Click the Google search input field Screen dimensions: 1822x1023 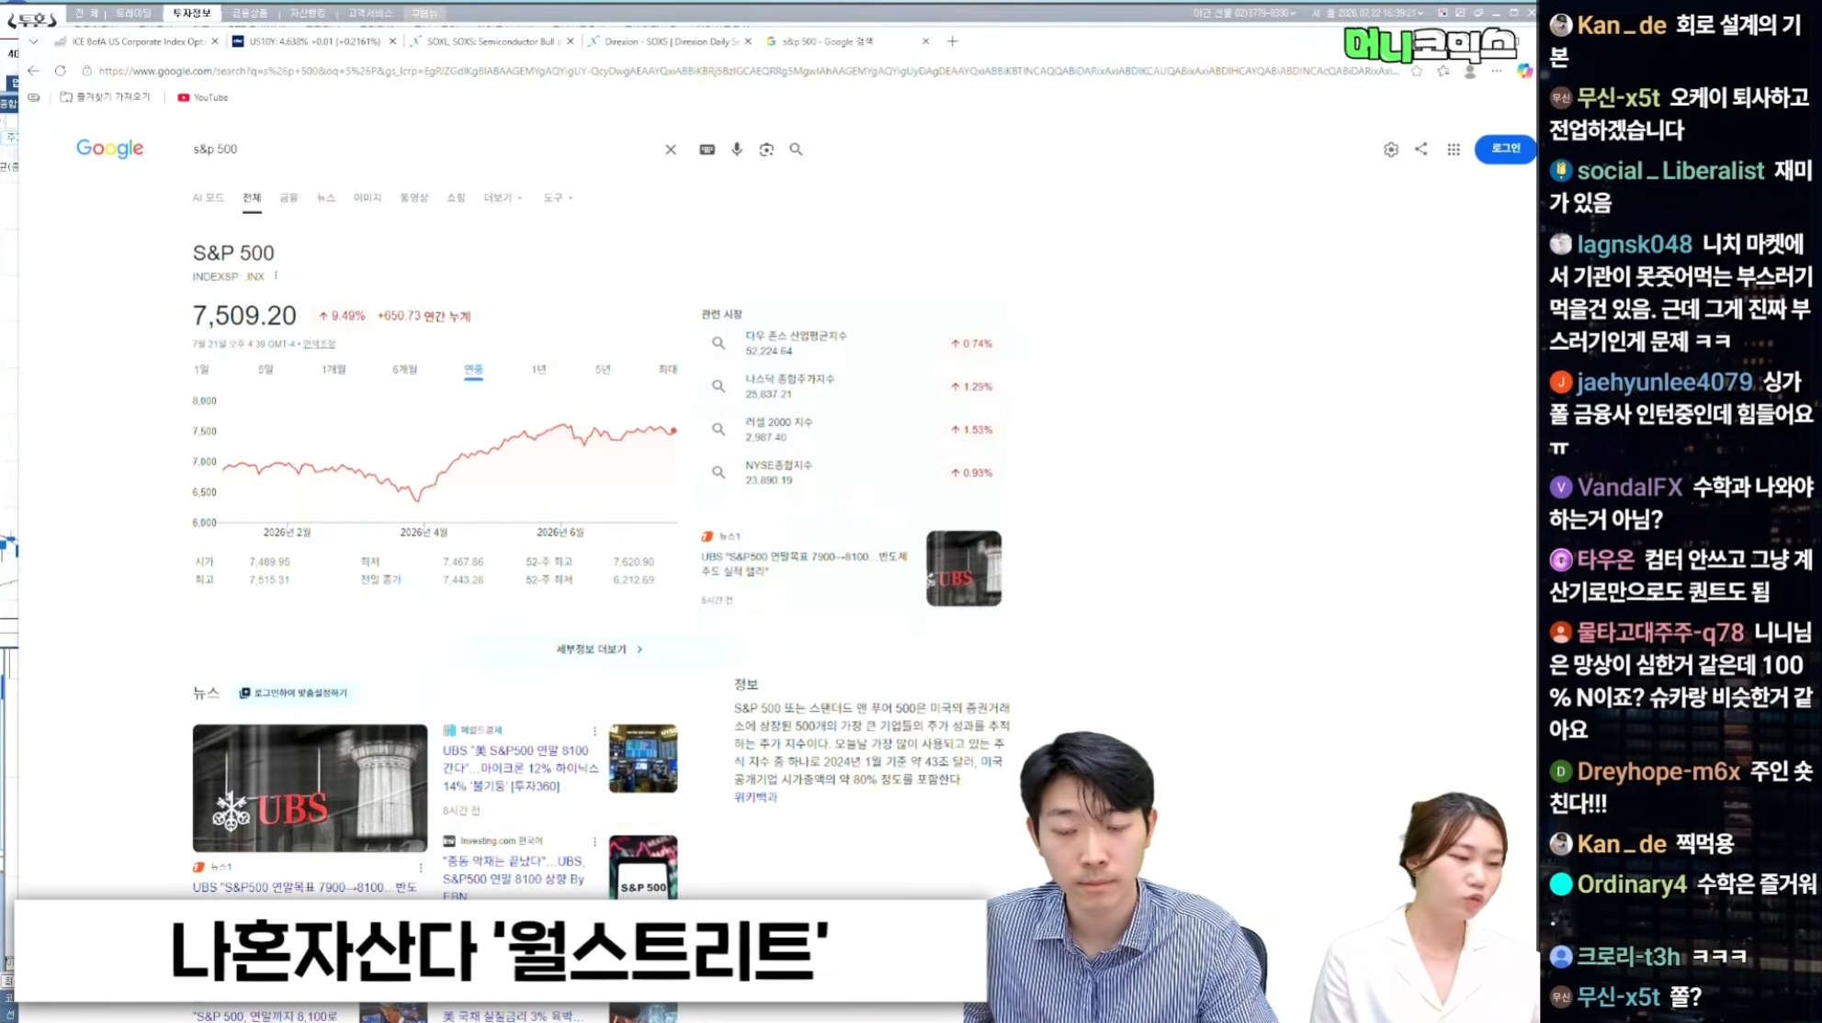pos(423,150)
